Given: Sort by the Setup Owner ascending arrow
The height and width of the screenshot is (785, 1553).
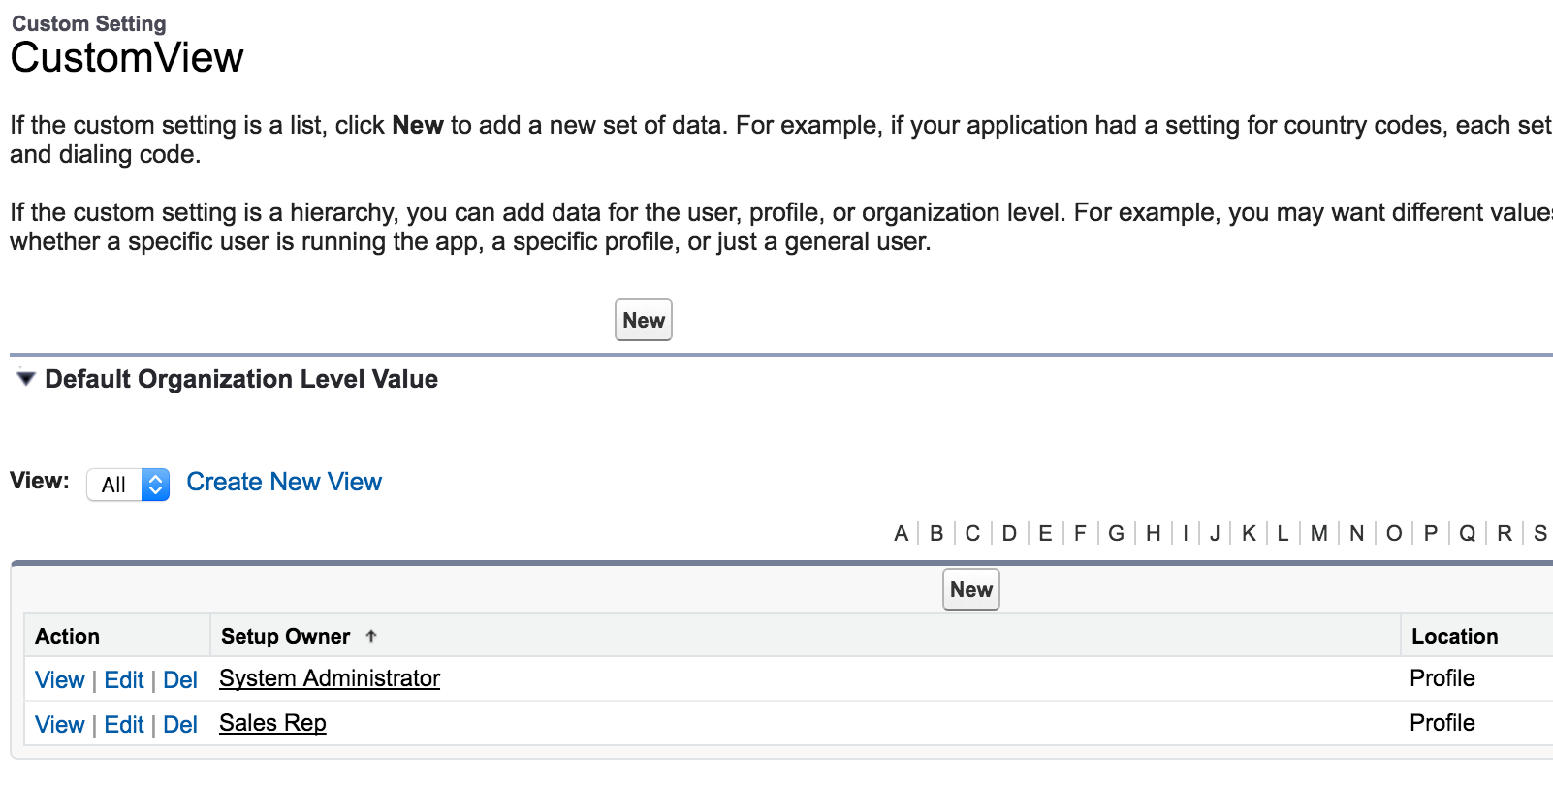Looking at the screenshot, I should (371, 637).
